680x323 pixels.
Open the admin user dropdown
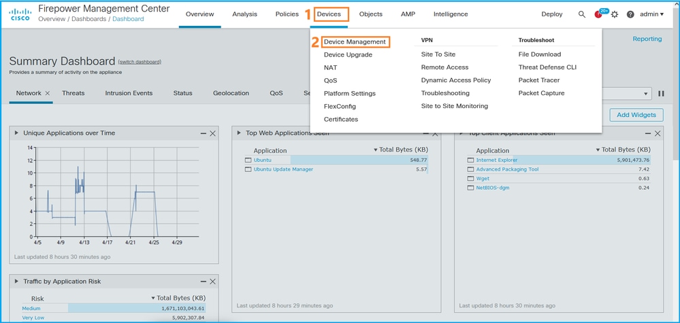[x=652, y=14]
